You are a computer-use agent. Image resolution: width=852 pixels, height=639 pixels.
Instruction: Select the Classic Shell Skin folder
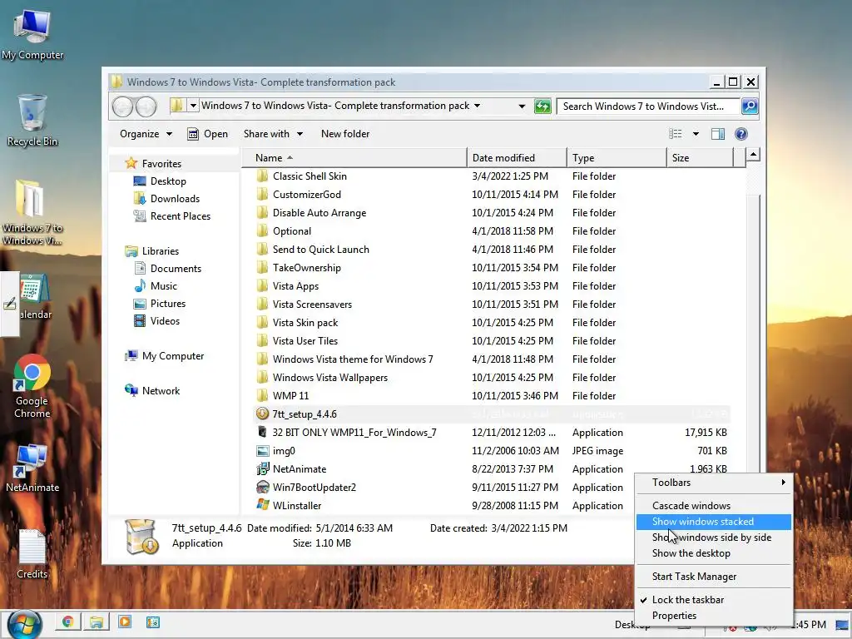click(310, 176)
